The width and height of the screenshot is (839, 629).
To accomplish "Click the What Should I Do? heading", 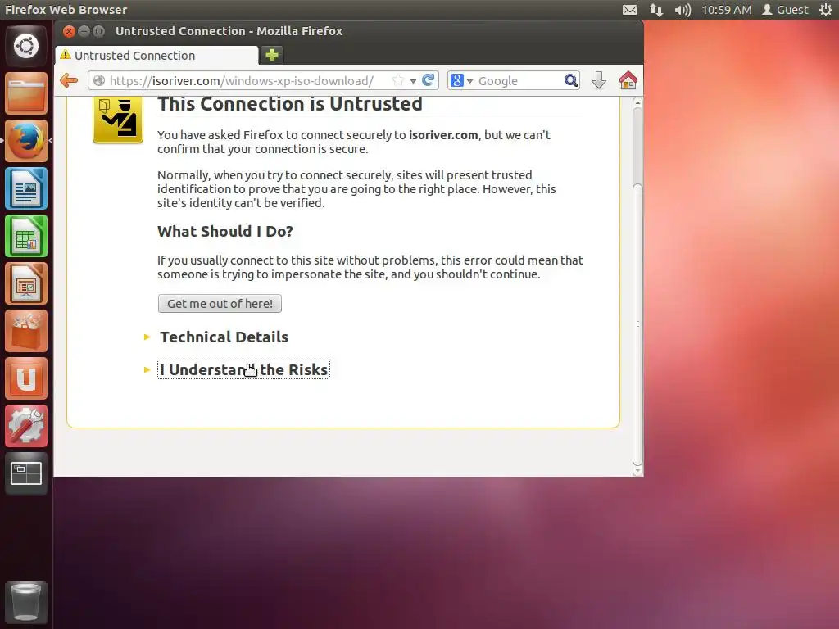I will click(x=224, y=231).
